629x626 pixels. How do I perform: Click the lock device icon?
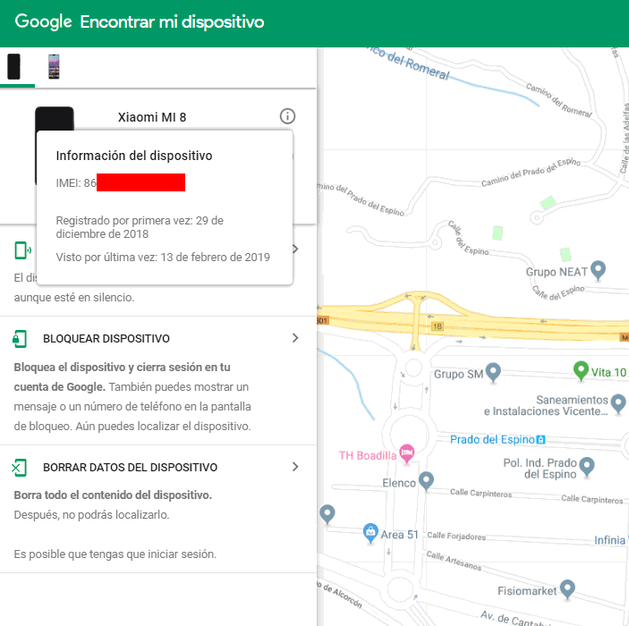pyautogui.click(x=20, y=338)
